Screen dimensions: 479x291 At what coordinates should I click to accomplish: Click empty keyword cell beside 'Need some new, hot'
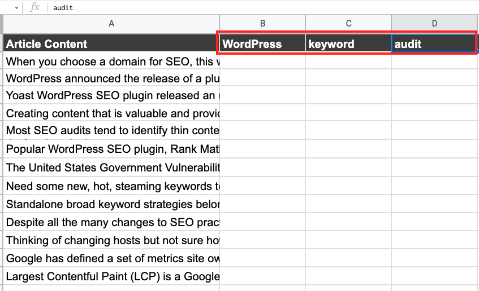coord(348,186)
